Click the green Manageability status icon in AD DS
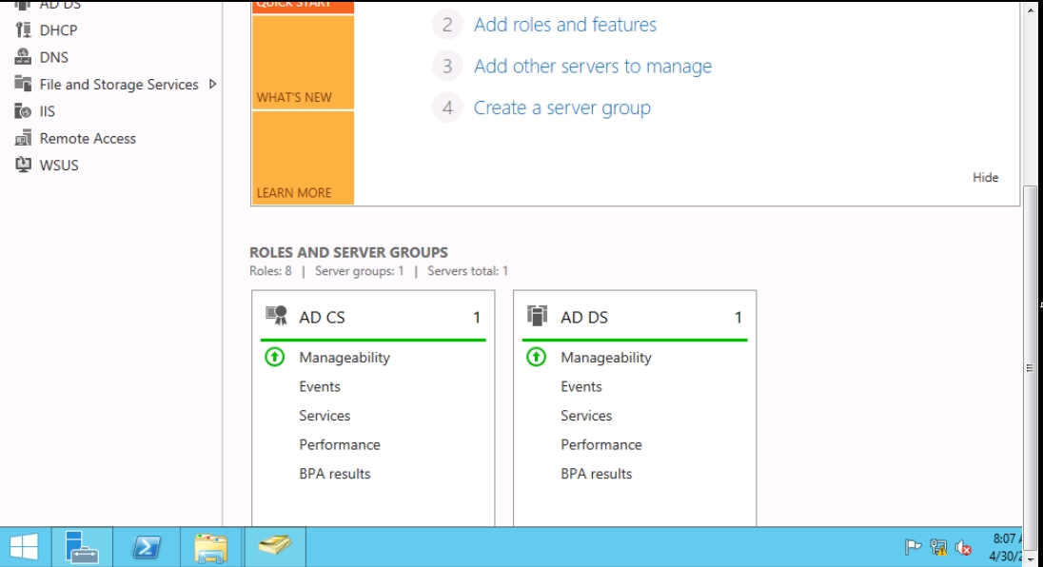Viewport: 1043px width, 567px height. point(537,358)
